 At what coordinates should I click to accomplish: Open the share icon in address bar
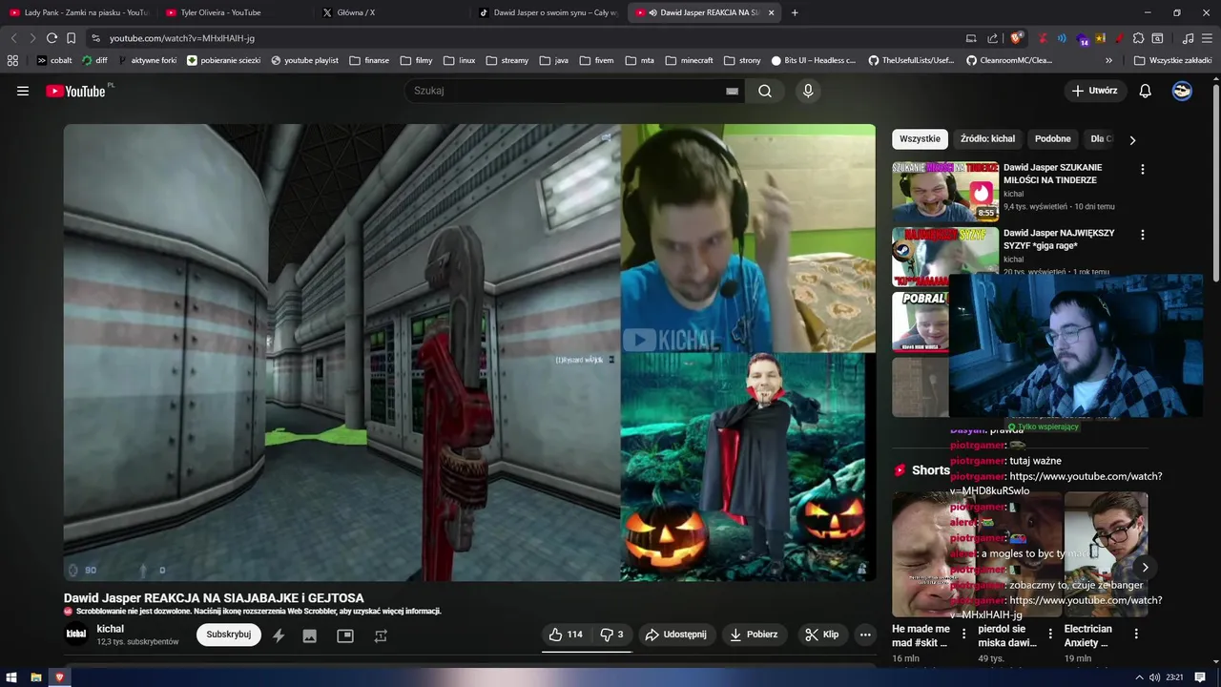(993, 38)
